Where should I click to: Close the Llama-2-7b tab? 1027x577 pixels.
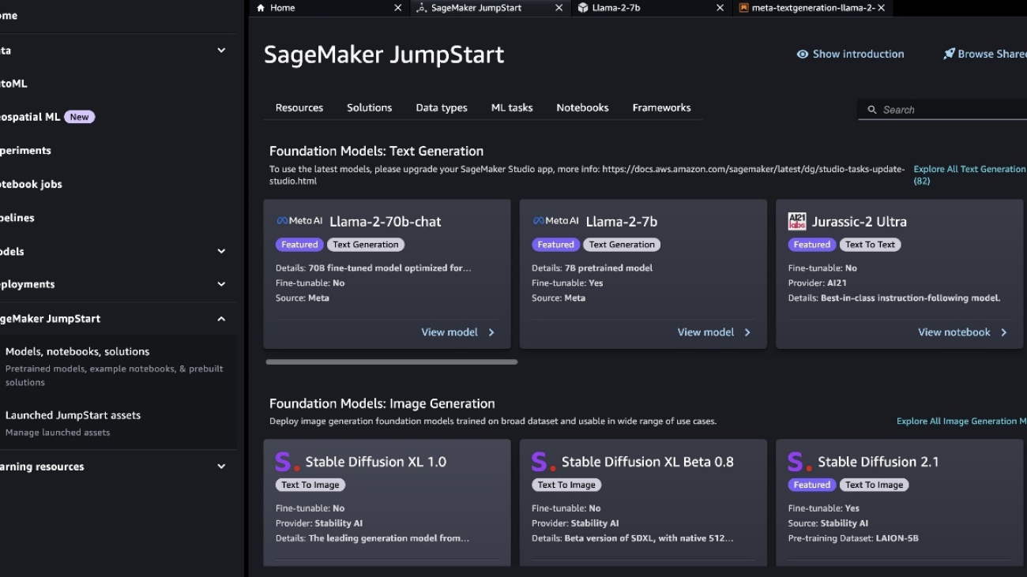(720, 8)
